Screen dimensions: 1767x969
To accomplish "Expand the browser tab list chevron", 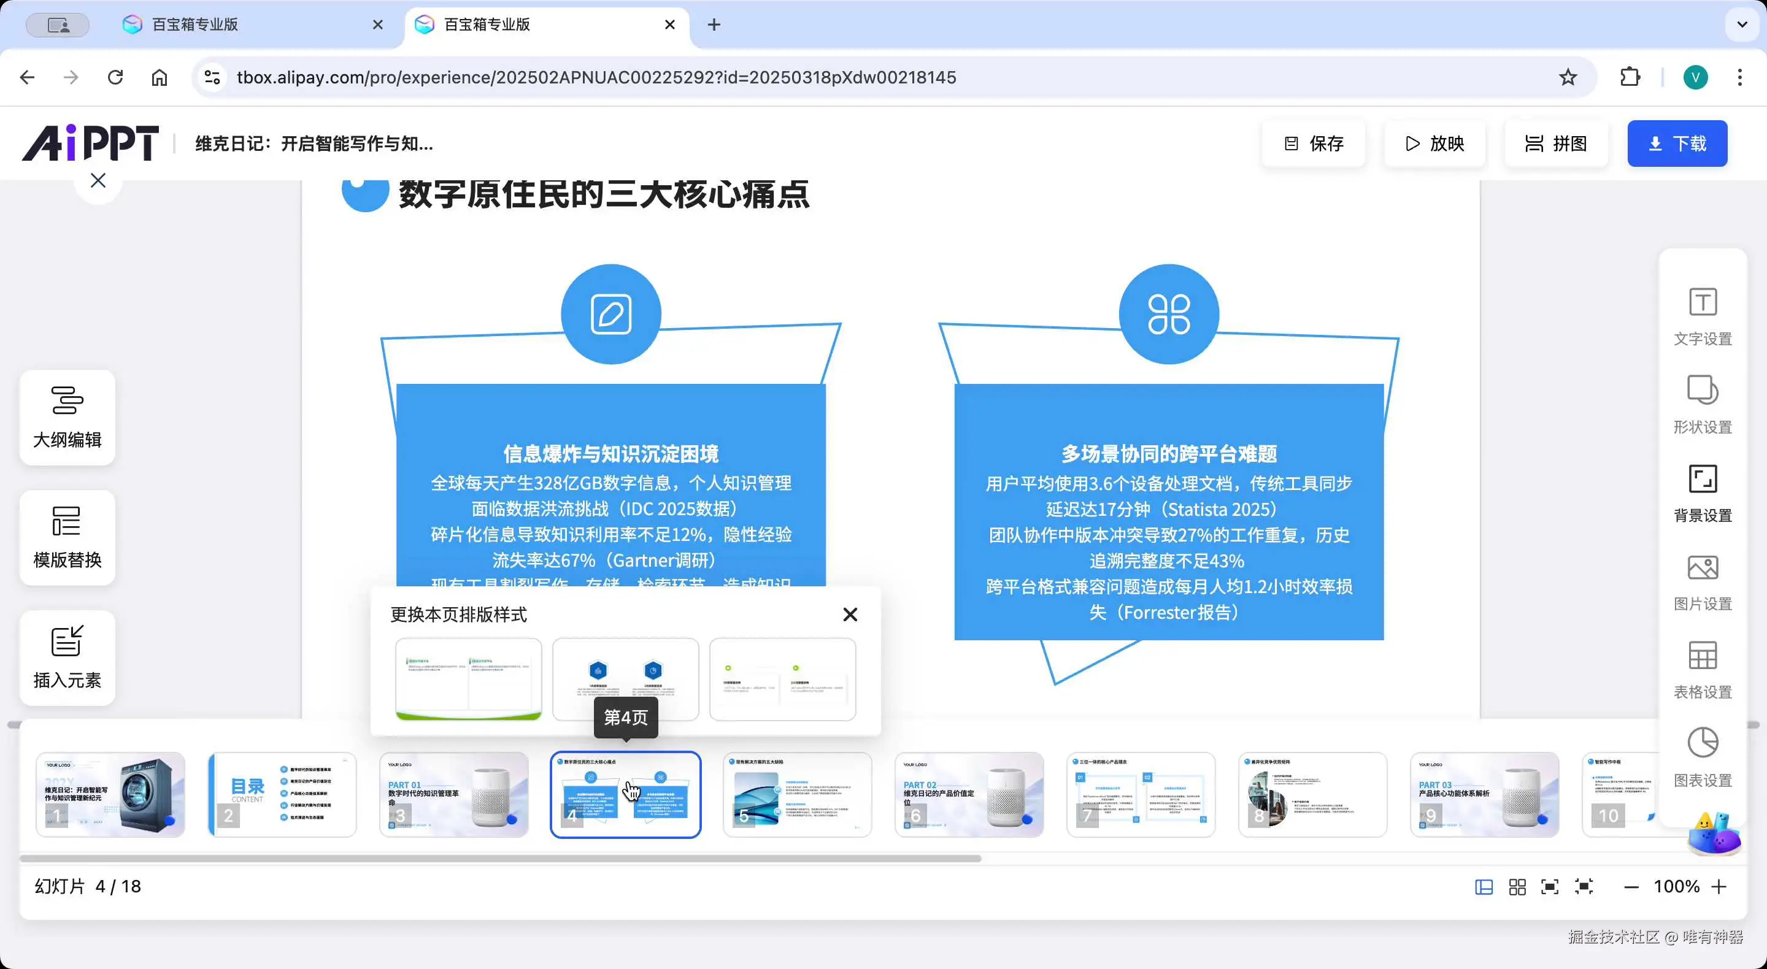I will click(1742, 25).
